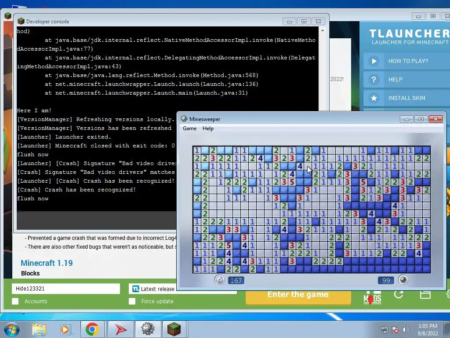Close the Minesweeper window
The image size is (450, 338).
click(x=435, y=119)
